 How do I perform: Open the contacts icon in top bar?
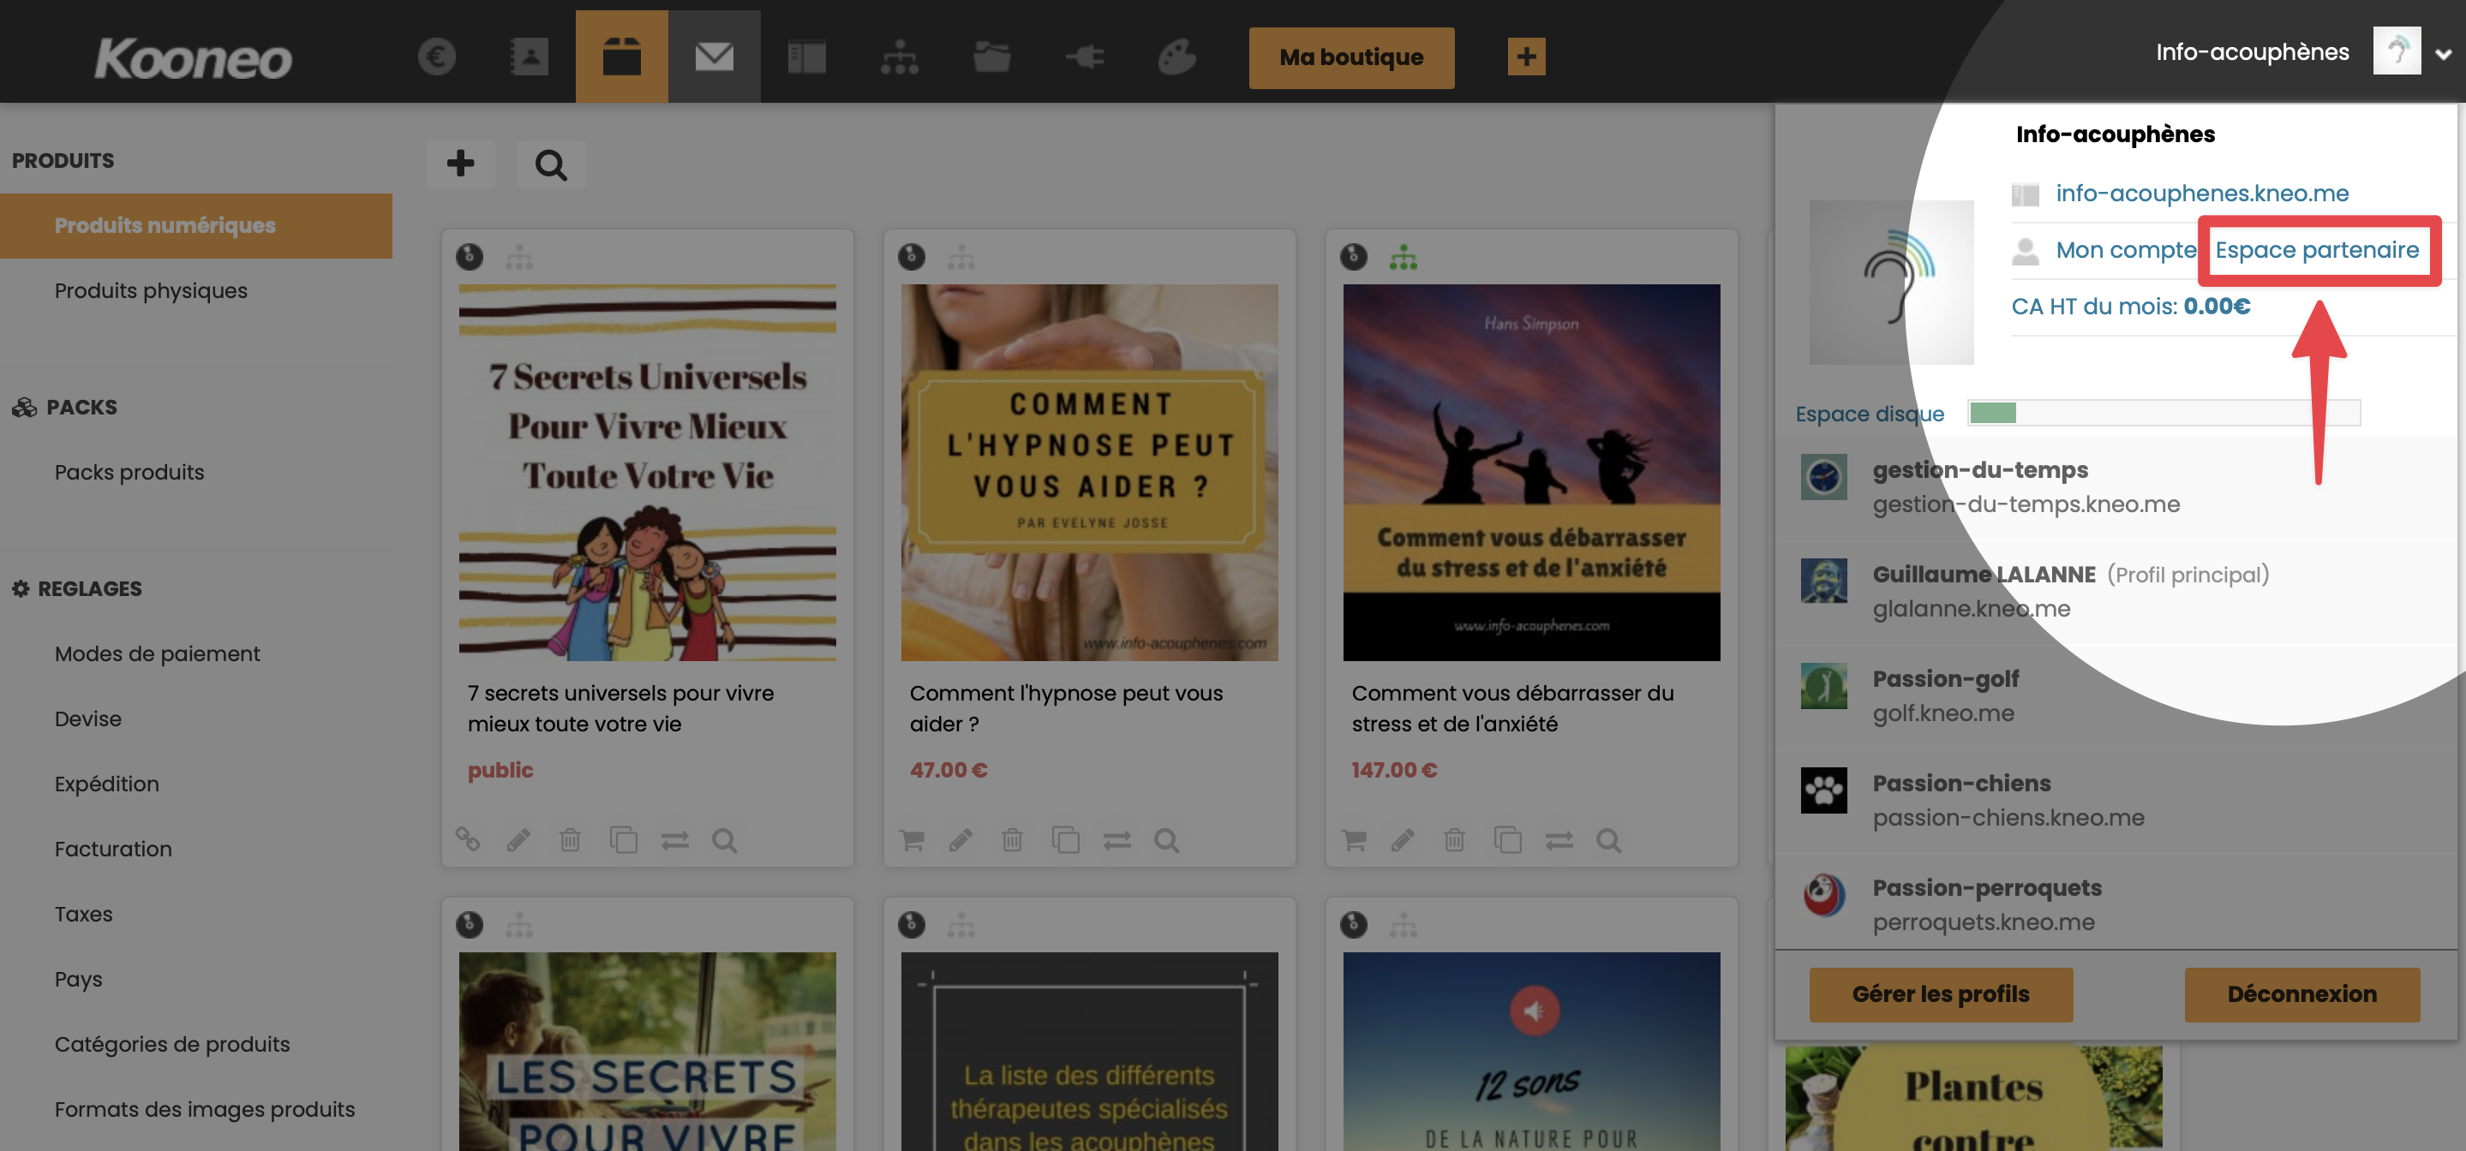(x=529, y=57)
